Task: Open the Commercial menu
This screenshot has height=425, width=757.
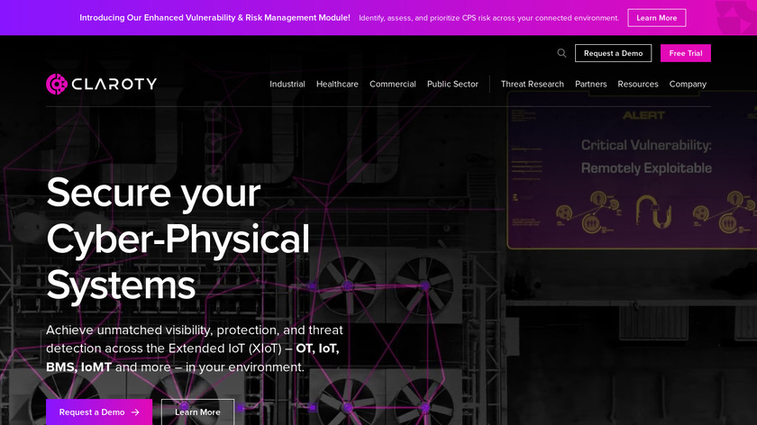Action: pos(393,84)
